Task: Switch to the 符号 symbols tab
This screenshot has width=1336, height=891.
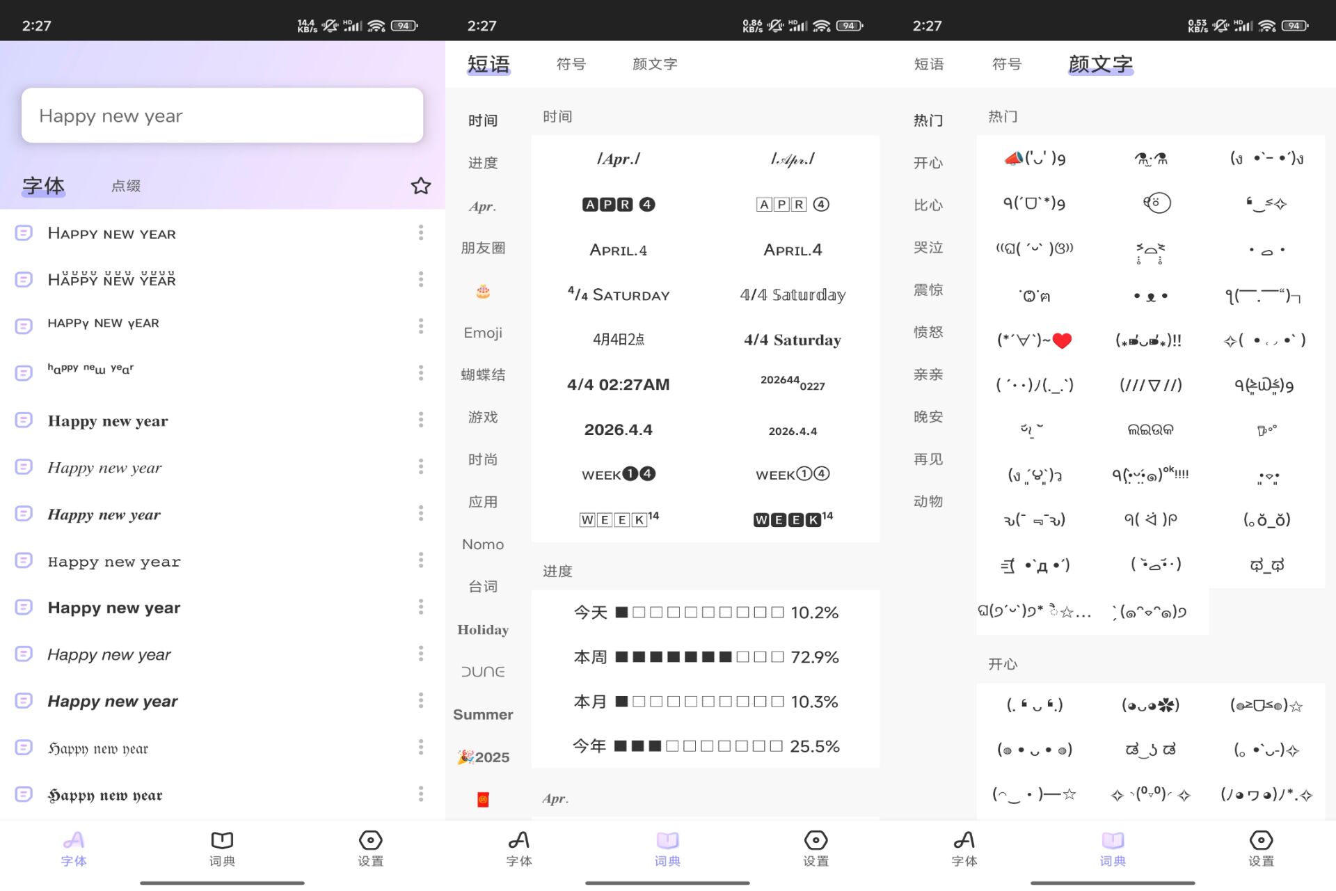Action: (572, 63)
